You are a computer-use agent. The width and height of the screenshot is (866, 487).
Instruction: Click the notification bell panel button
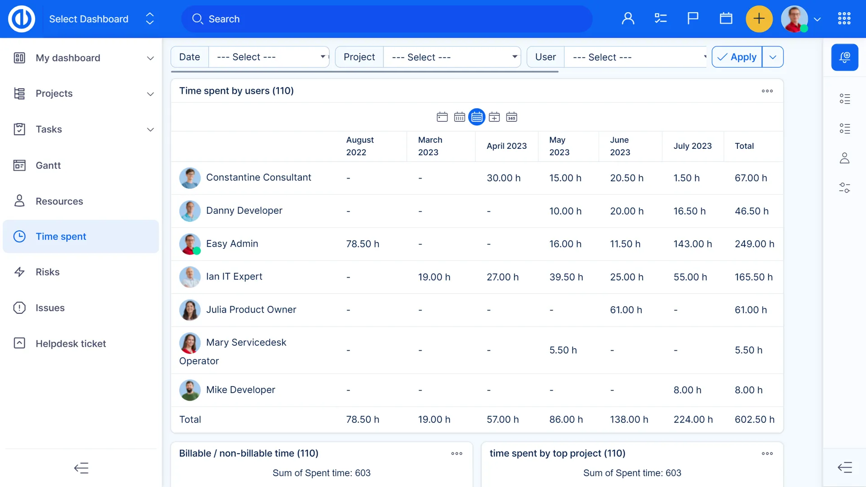[844, 57]
